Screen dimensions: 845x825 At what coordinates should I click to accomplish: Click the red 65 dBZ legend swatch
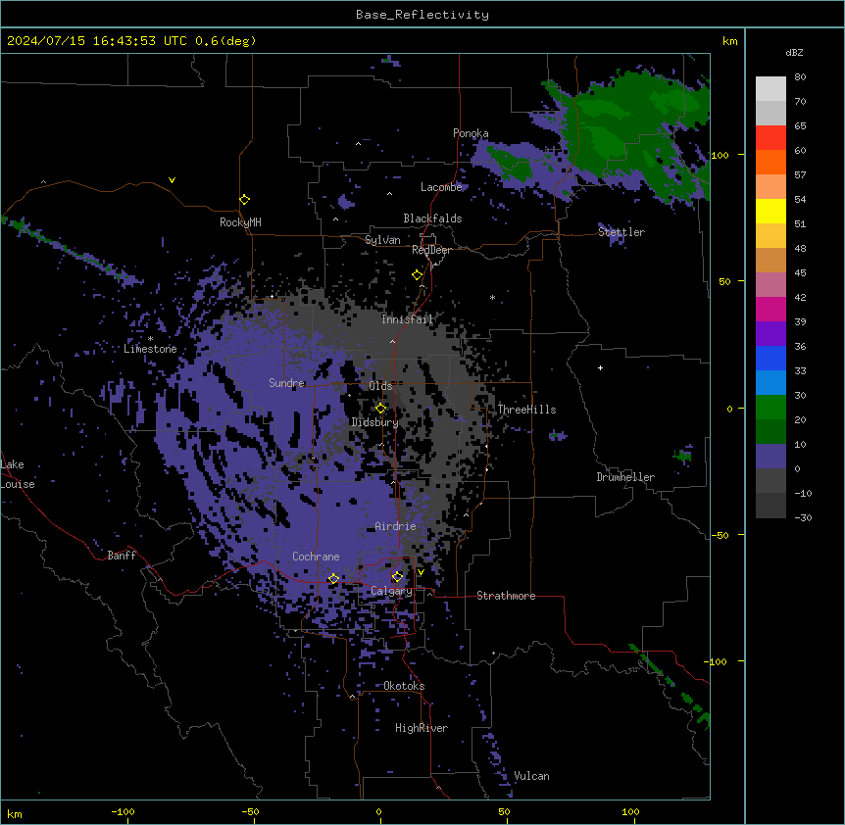pos(770,138)
